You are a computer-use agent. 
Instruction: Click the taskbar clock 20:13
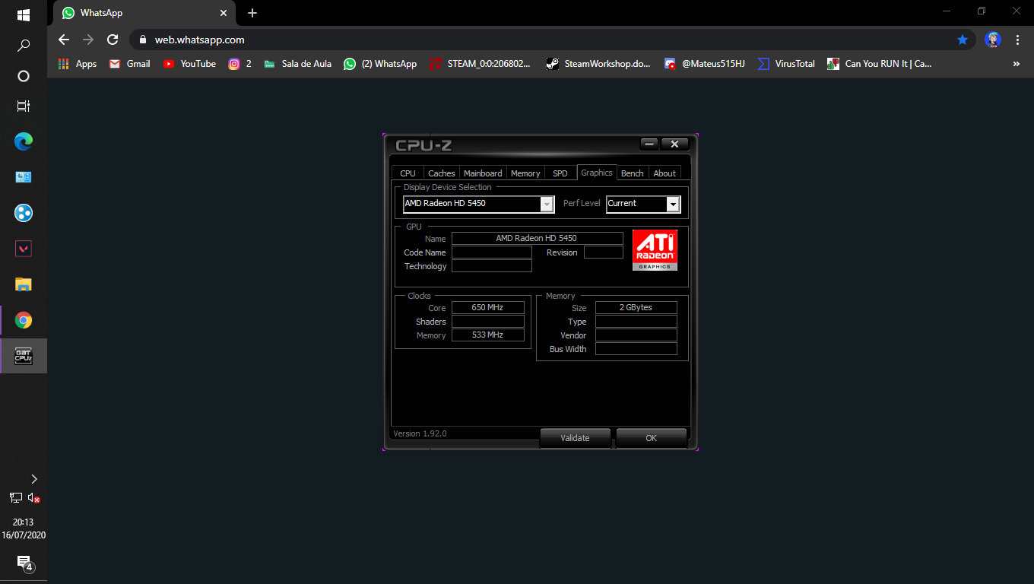click(24, 522)
